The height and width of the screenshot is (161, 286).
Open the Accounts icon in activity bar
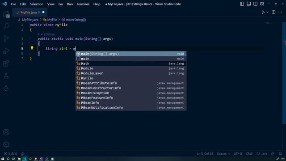(6, 132)
